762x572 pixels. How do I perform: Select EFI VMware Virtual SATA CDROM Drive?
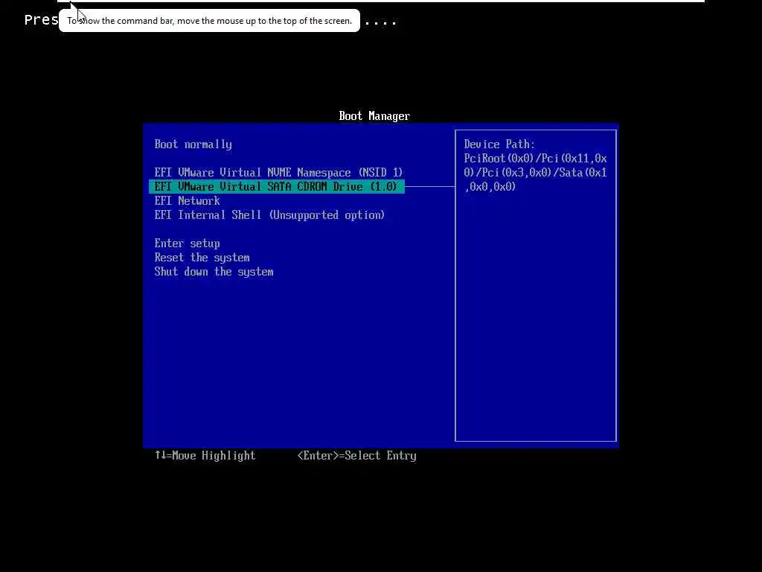coord(277,187)
